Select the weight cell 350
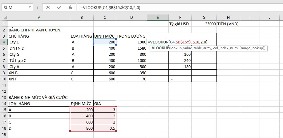Viewport: 283px width, 138px height. click(x=131, y=73)
